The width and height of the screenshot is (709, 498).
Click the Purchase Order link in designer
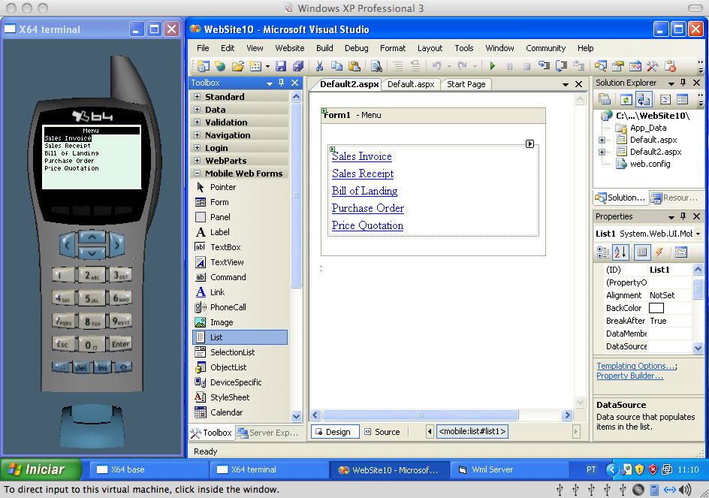(367, 208)
